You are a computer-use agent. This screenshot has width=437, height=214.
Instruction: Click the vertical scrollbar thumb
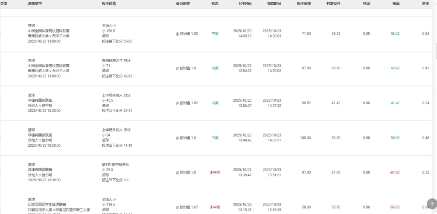coord(435,51)
